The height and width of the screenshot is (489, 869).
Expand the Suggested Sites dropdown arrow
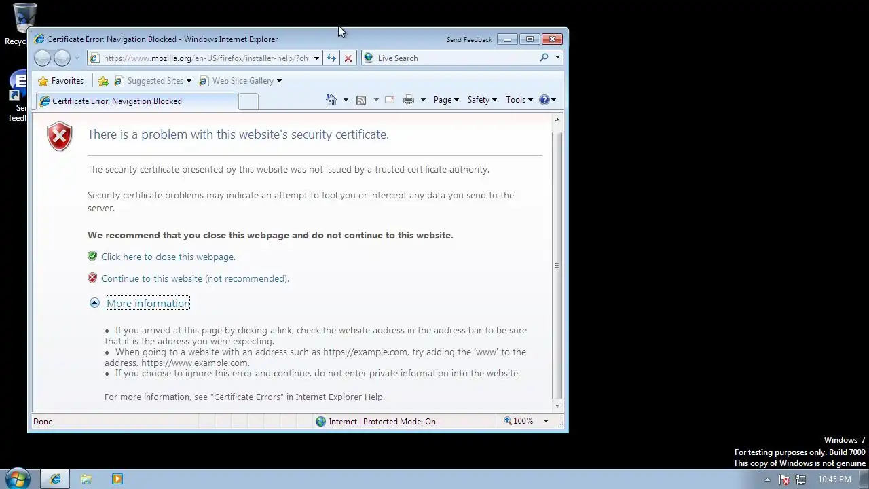point(189,81)
